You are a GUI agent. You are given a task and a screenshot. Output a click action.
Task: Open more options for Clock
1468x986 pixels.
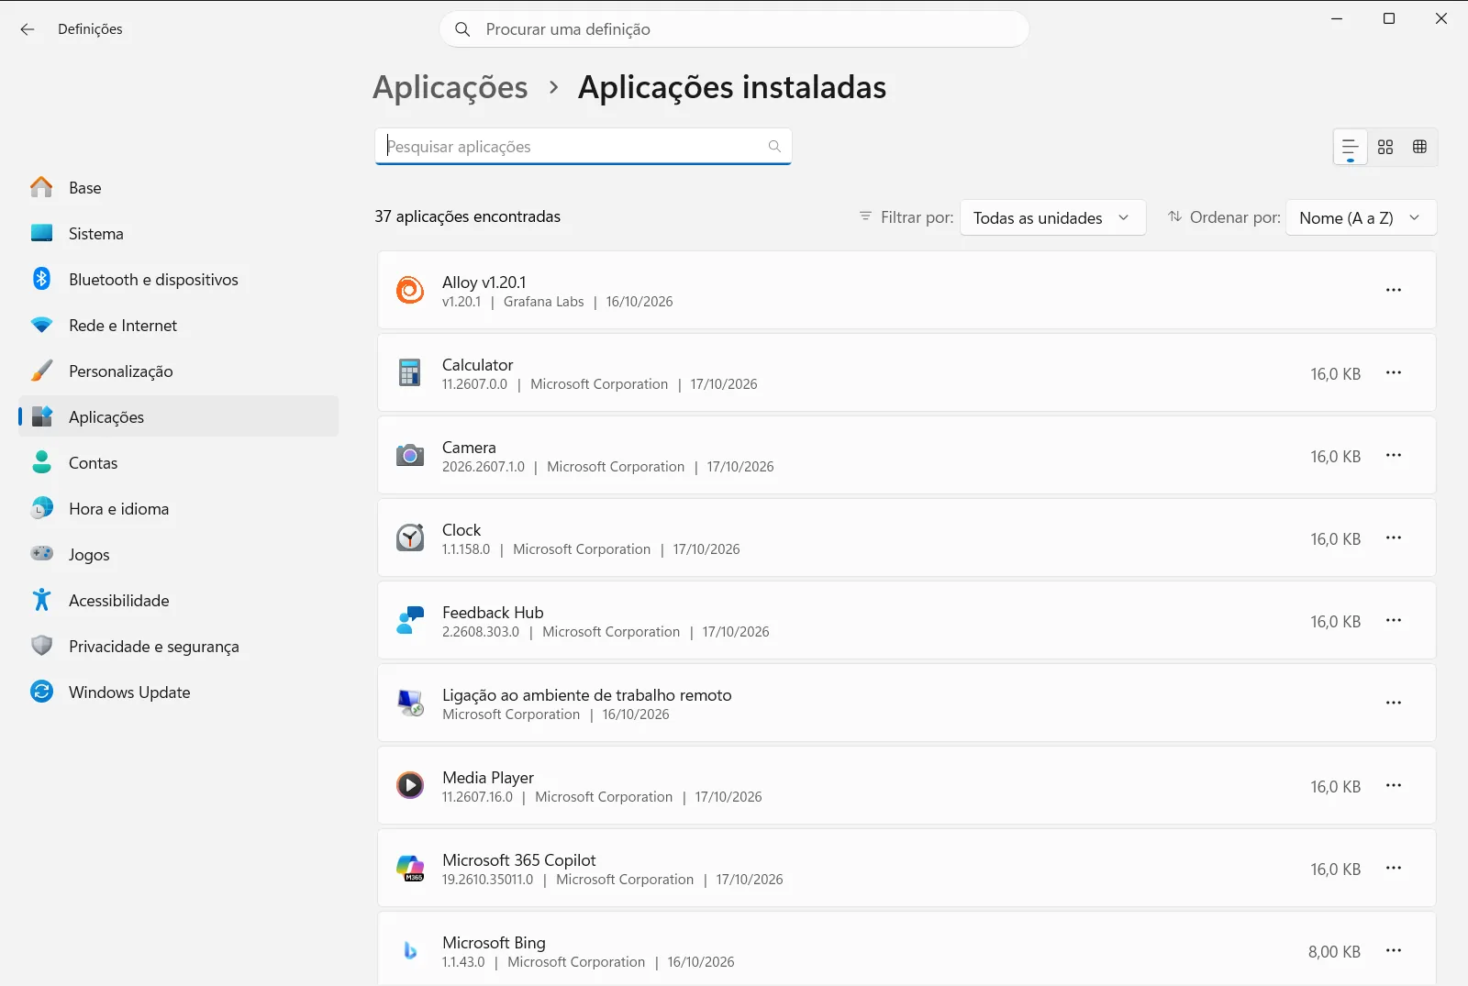click(1394, 537)
